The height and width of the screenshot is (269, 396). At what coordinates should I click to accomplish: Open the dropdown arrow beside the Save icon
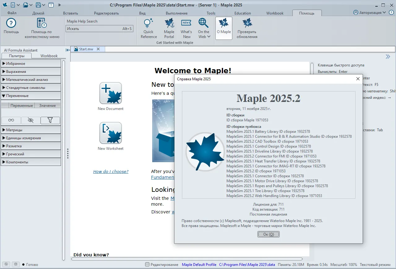(44, 5)
